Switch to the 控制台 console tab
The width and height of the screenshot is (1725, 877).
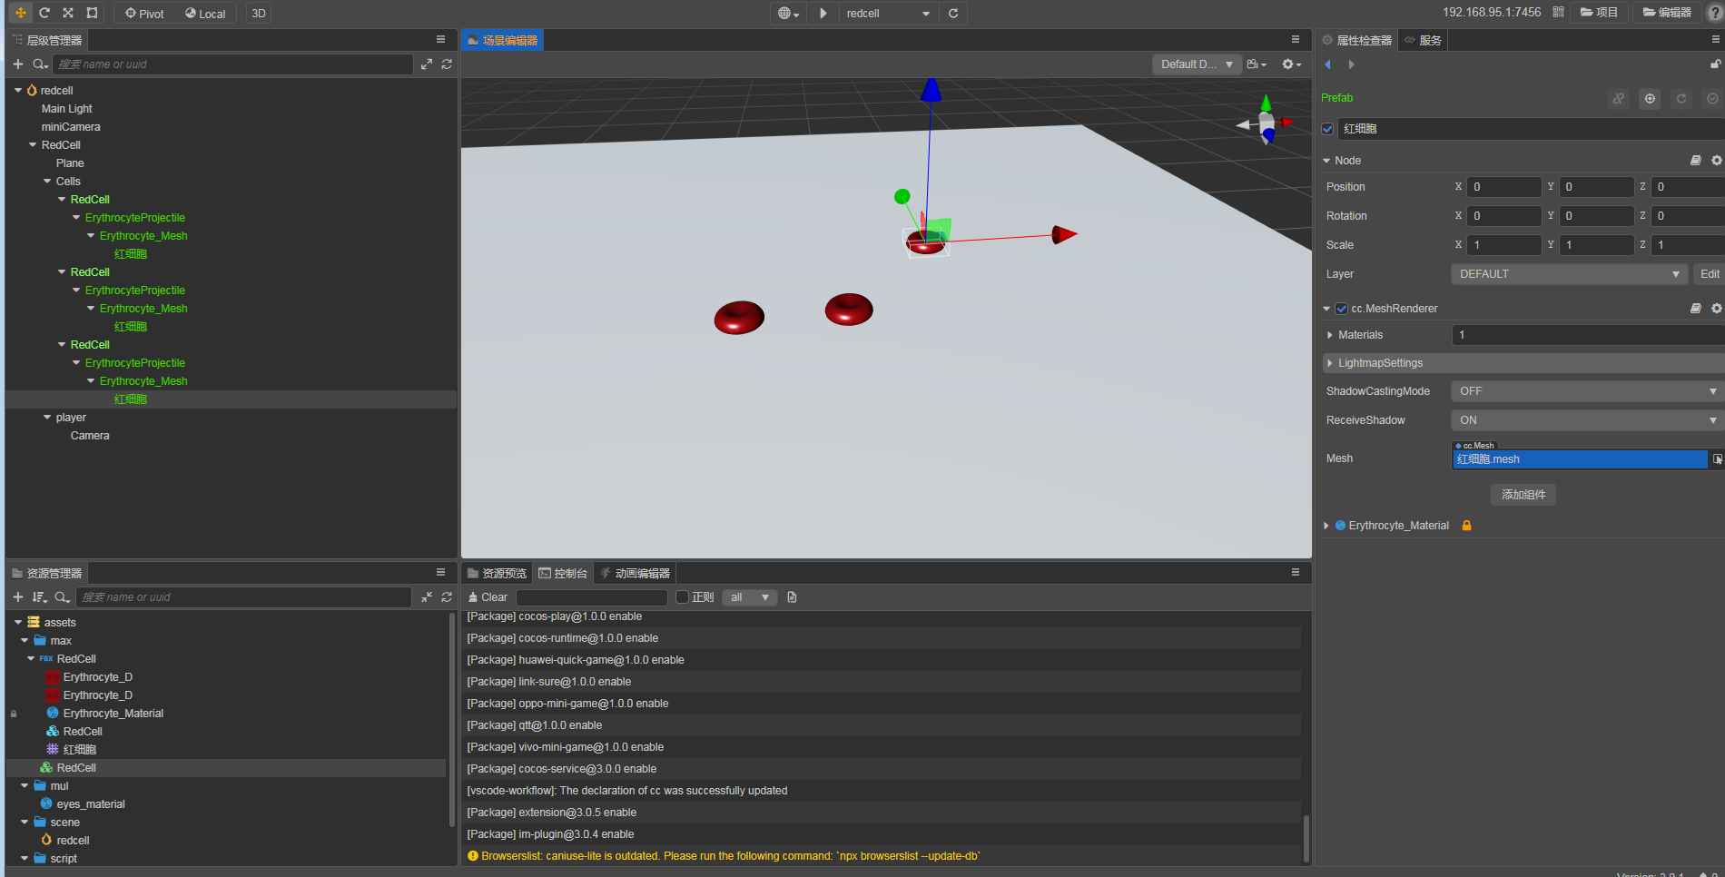pyautogui.click(x=563, y=573)
